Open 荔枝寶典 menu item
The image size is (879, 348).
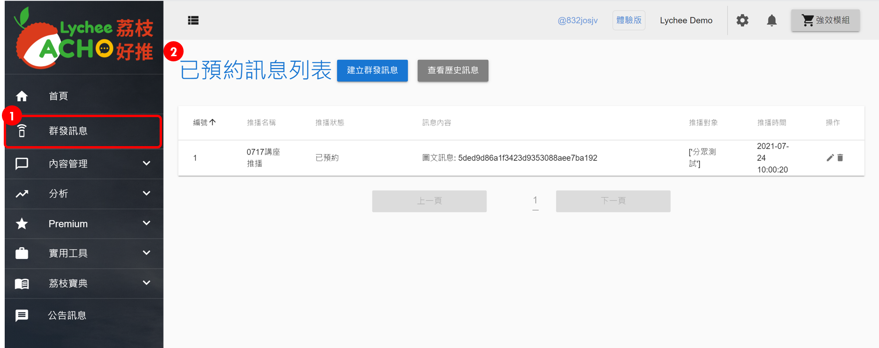pyautogui.click(x=84, y=283)
